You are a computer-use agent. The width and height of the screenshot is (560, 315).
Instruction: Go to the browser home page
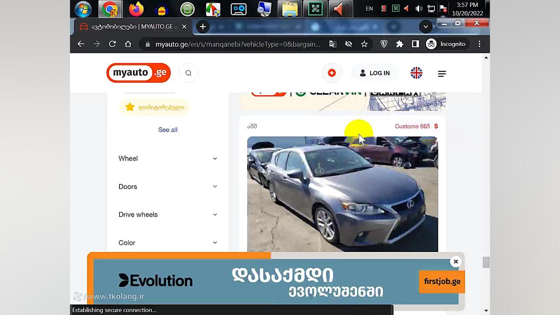coord(128,44)
